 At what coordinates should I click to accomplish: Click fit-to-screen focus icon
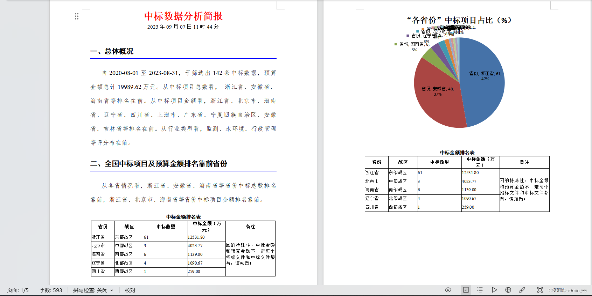click(540, 290)
